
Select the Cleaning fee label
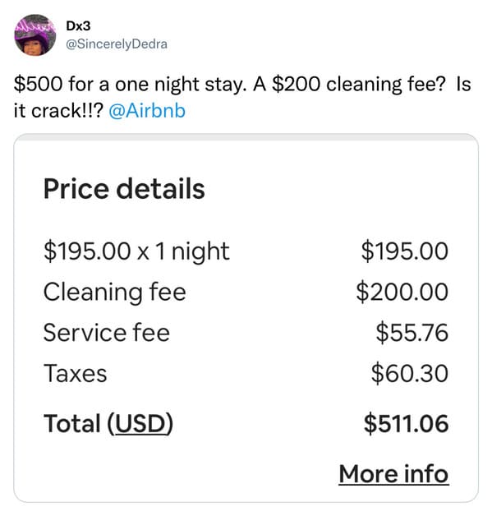point(115,293)
